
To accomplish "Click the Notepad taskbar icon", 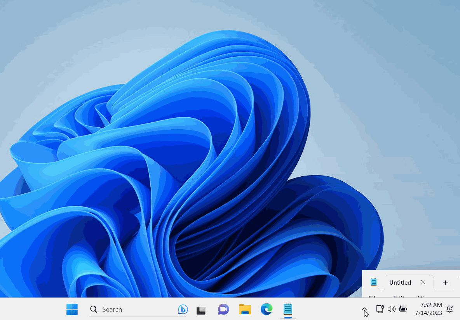I will [x=288, y=309].
